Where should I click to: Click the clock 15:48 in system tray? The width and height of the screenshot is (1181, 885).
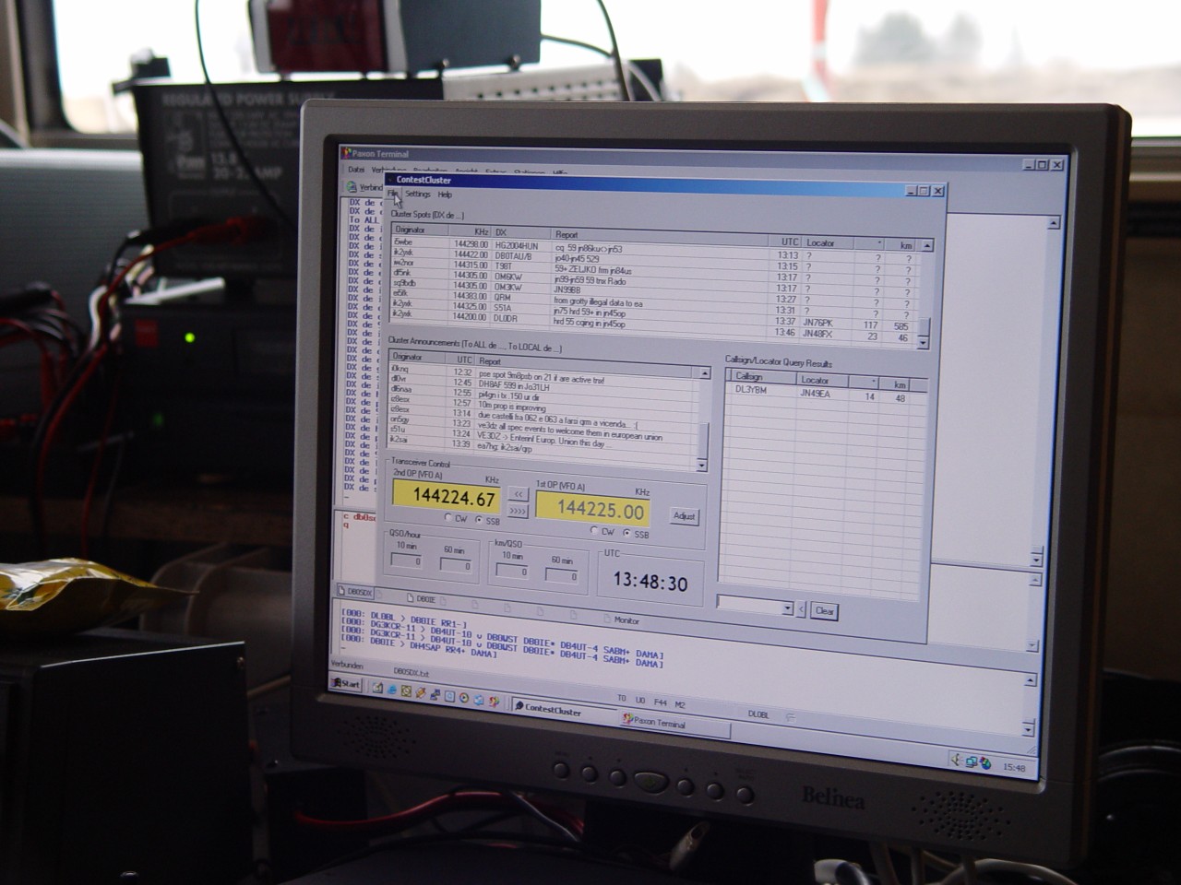click(1013, 767)
